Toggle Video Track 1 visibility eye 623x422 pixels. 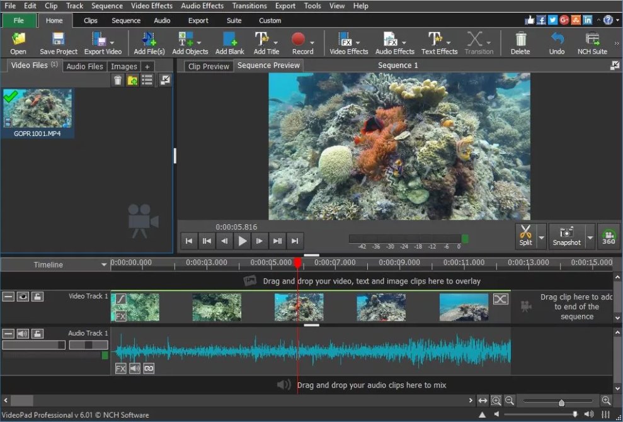click(23, 297)
